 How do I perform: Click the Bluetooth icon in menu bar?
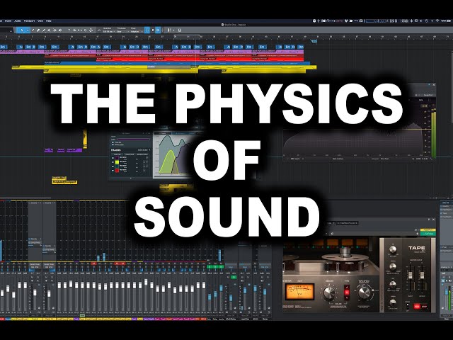click(411, 21)
